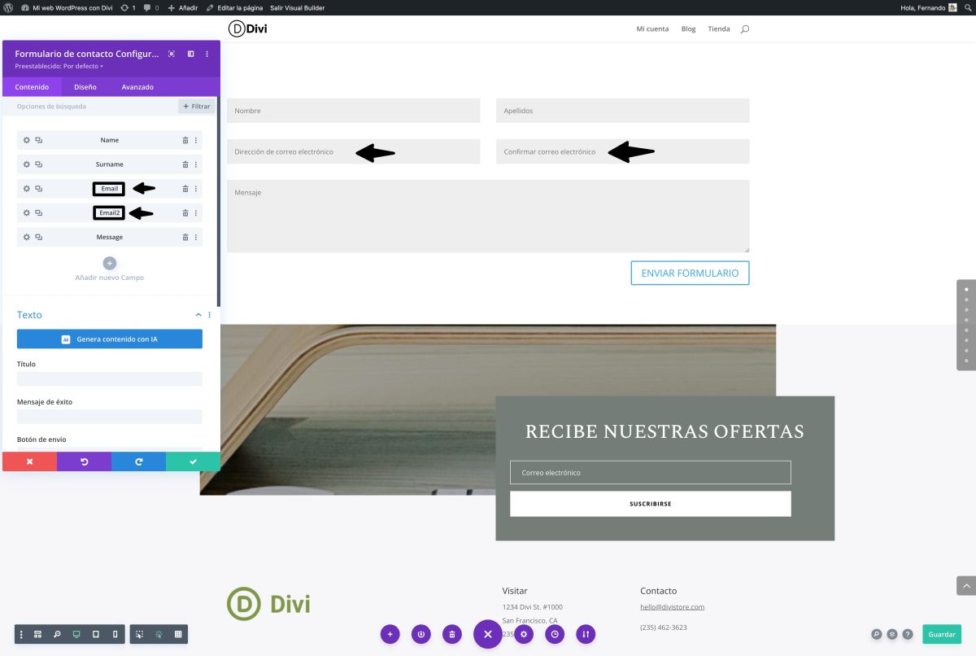Screen dimensions: 976x656
Task: Activate the zoom magnifier tool
Action: click(57, 634)
